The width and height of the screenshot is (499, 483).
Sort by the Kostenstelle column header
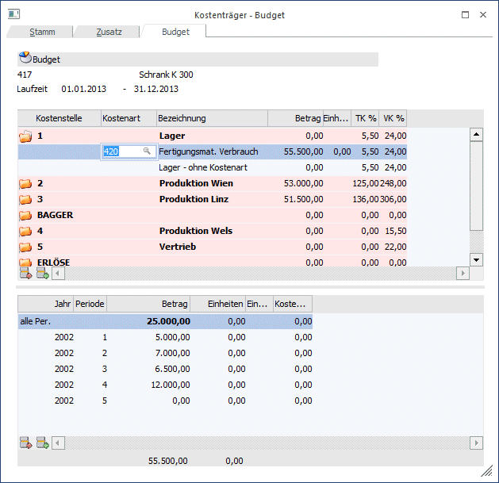pos(59,118)
